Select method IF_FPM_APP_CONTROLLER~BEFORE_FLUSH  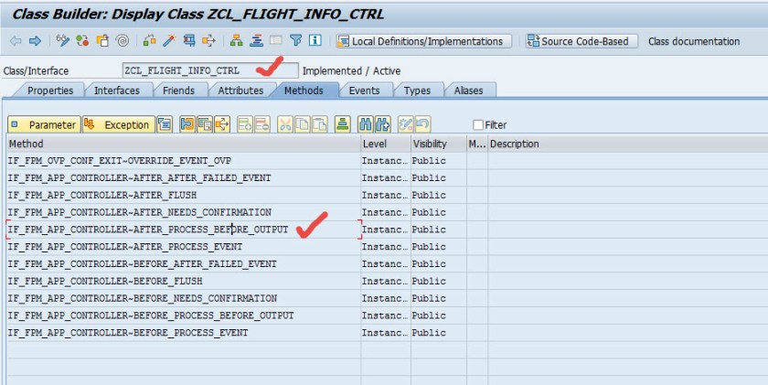[184, 281]
